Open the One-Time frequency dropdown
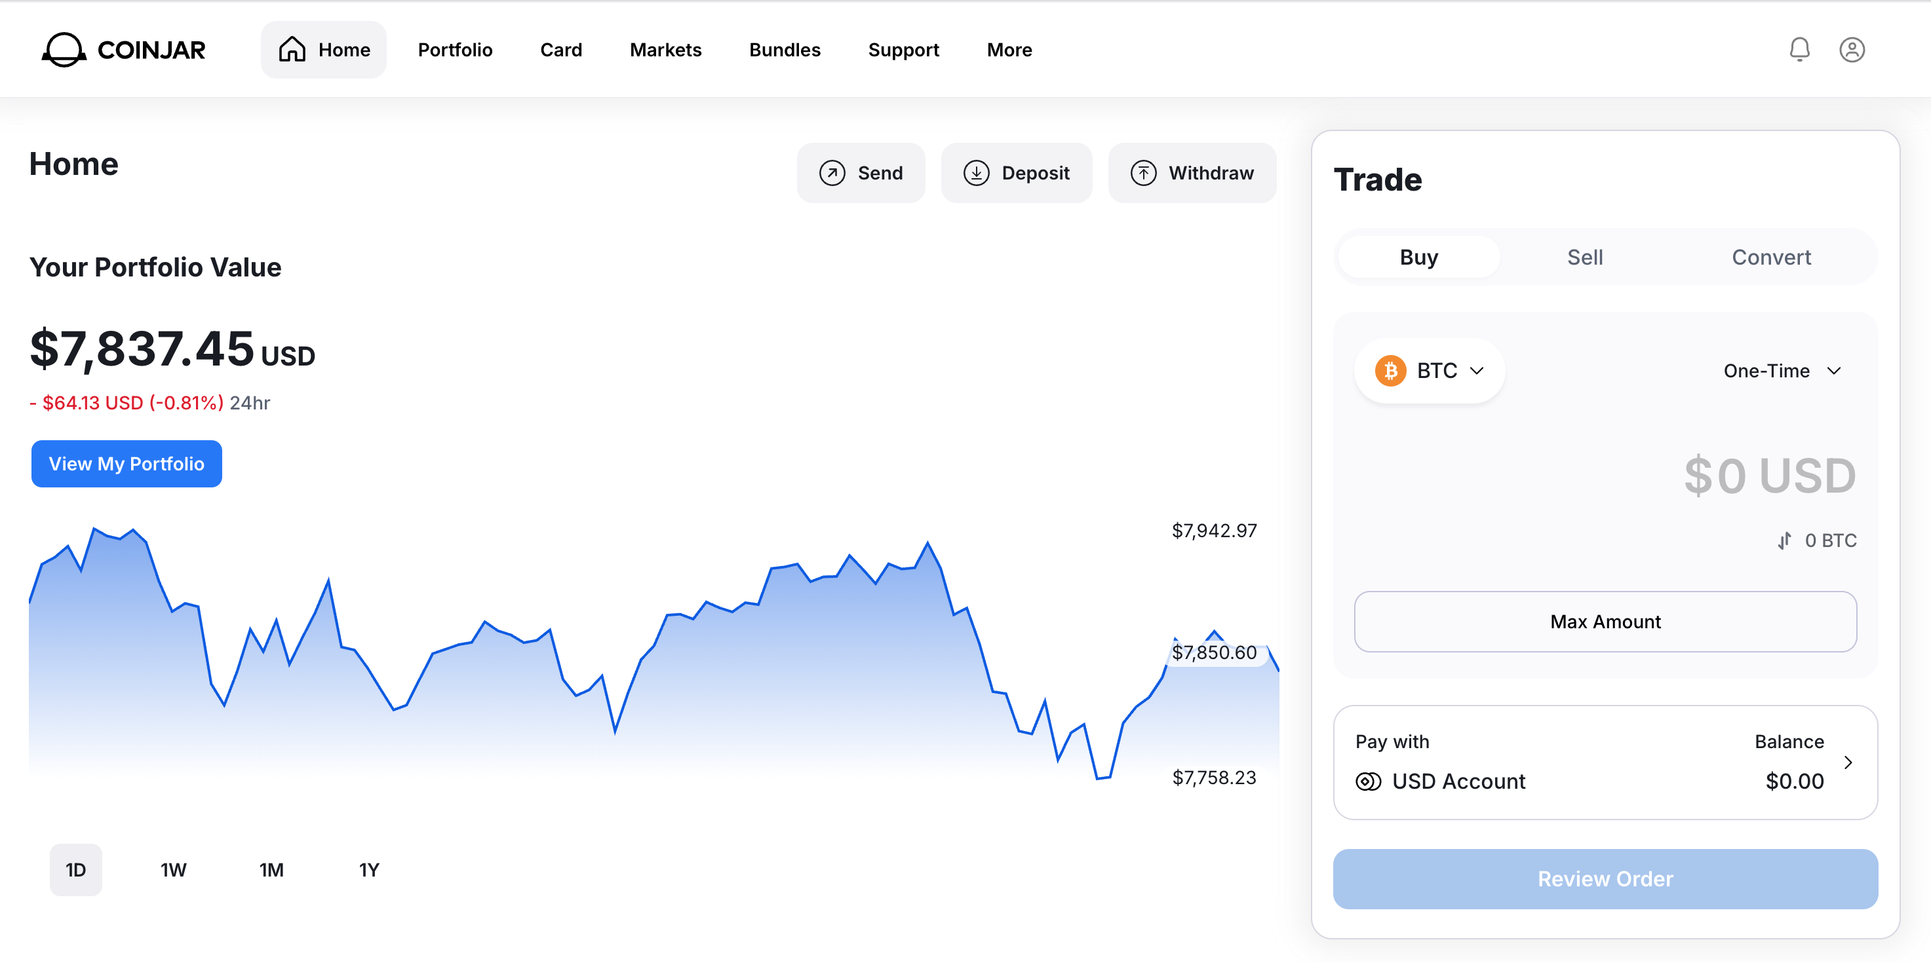Image resolution: width=1931 pixels, height=963 pixels. pos(1782,370)
